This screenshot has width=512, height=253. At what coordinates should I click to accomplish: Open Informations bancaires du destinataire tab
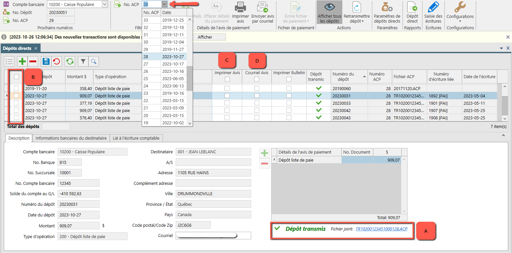71,138
